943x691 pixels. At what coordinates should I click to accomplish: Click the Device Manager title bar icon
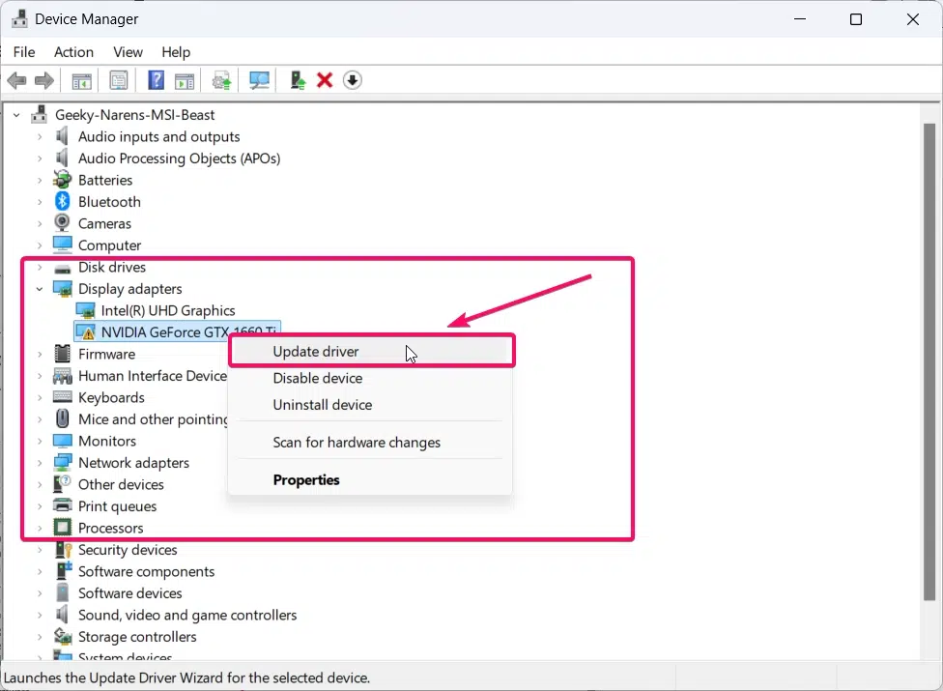click(x=19, y=19)
